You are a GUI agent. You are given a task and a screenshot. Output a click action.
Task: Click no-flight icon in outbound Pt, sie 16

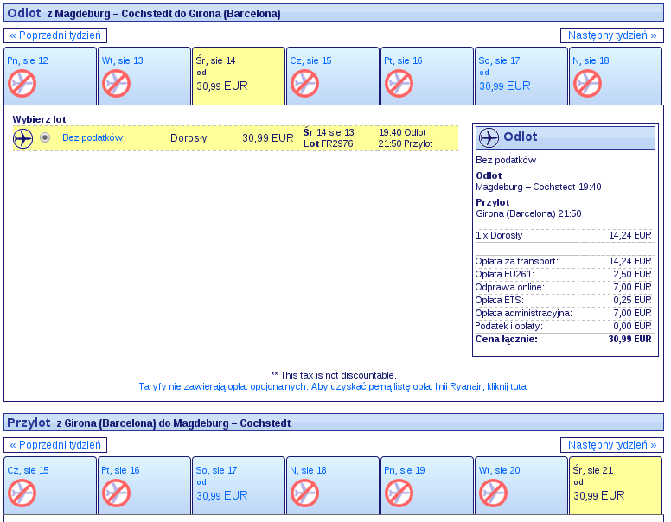pos(399,84)
